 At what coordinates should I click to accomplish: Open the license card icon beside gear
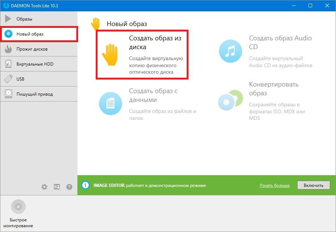click(57, 187)
